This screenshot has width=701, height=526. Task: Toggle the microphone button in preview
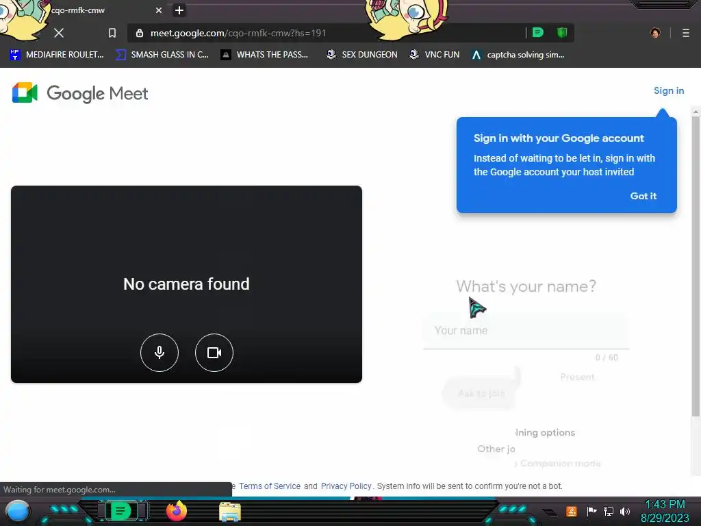(159, 353)
